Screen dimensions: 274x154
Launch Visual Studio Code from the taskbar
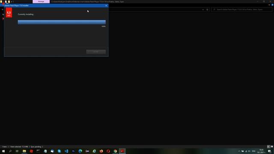pos(66,151)
